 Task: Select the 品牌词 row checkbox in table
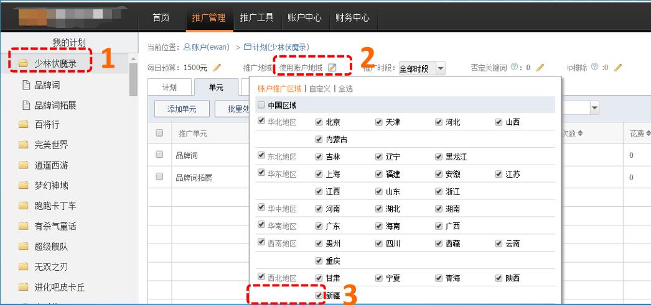[x=159, y=154]
